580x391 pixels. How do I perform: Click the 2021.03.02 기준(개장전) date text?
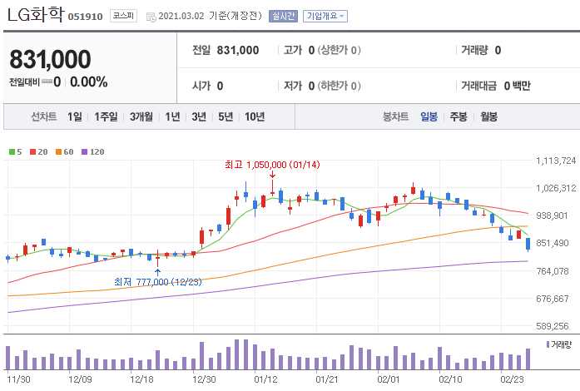pos(210,16)
